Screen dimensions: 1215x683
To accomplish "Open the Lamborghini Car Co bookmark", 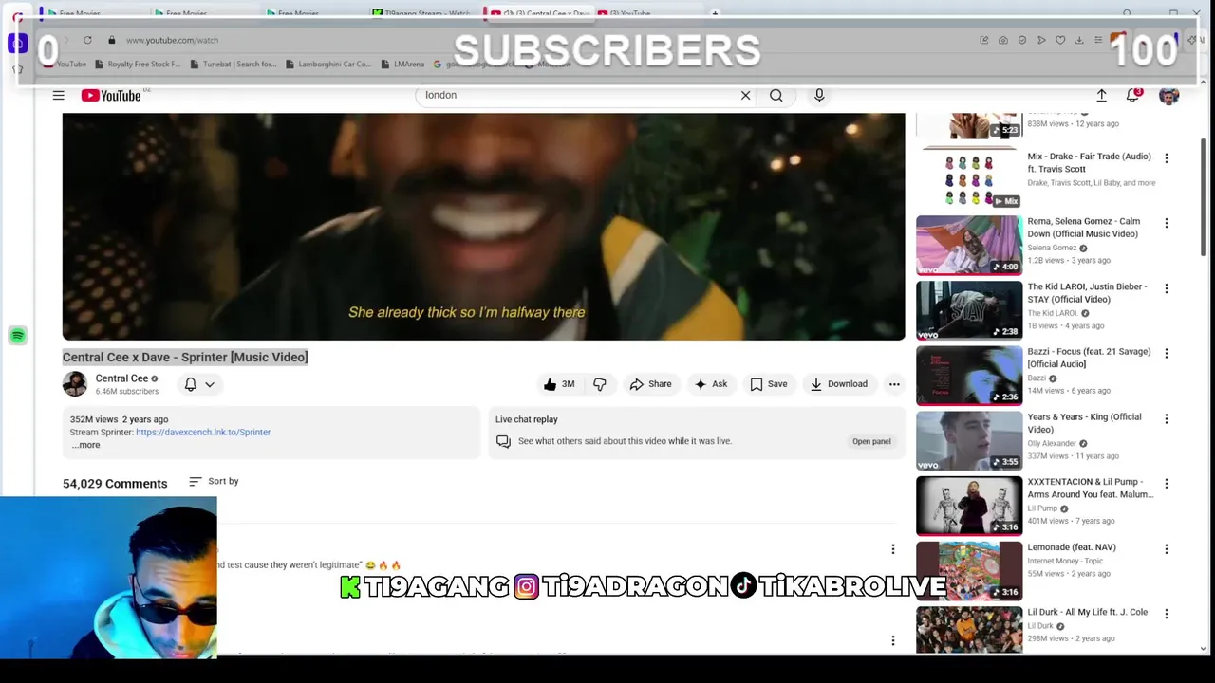I will pyautogui.click(x=327, y=65).
